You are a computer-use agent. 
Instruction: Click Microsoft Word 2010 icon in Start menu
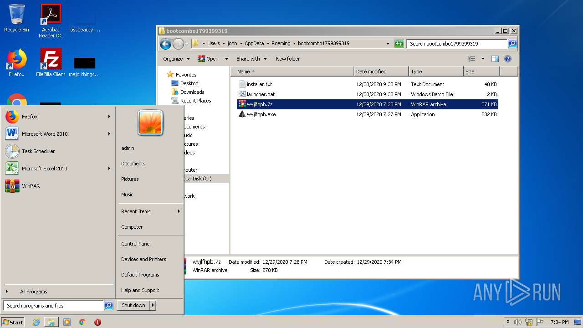pyautogui.click(x=12, y=134)
